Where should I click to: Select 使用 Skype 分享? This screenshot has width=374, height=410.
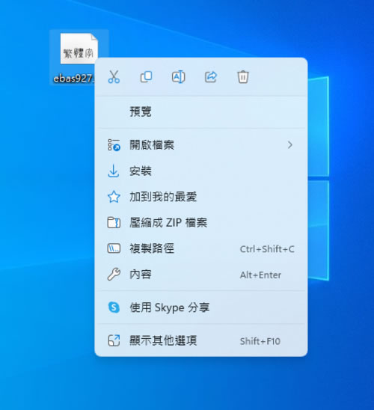coord(201,307)
